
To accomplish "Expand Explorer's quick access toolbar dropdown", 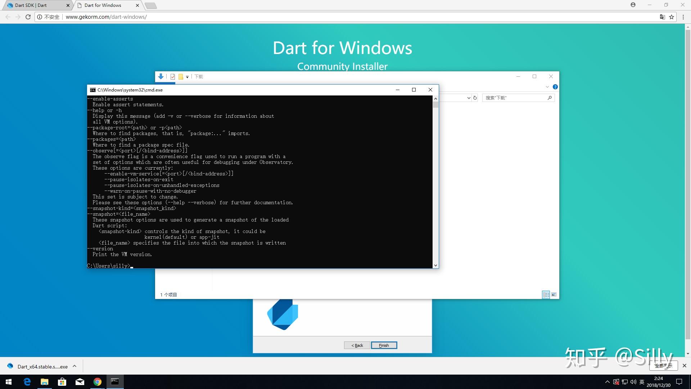I will pyautogui.click(x=187, y=77).
